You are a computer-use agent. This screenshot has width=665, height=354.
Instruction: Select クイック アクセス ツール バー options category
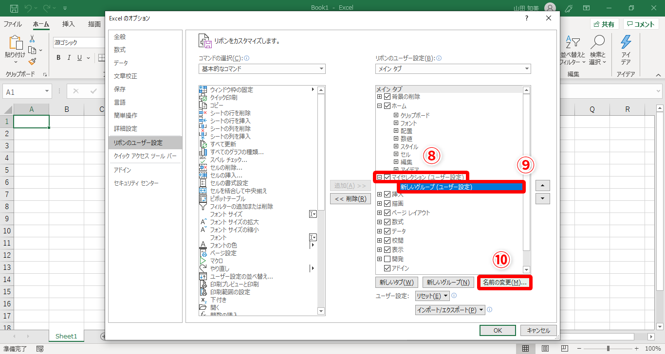coord(145,156)
